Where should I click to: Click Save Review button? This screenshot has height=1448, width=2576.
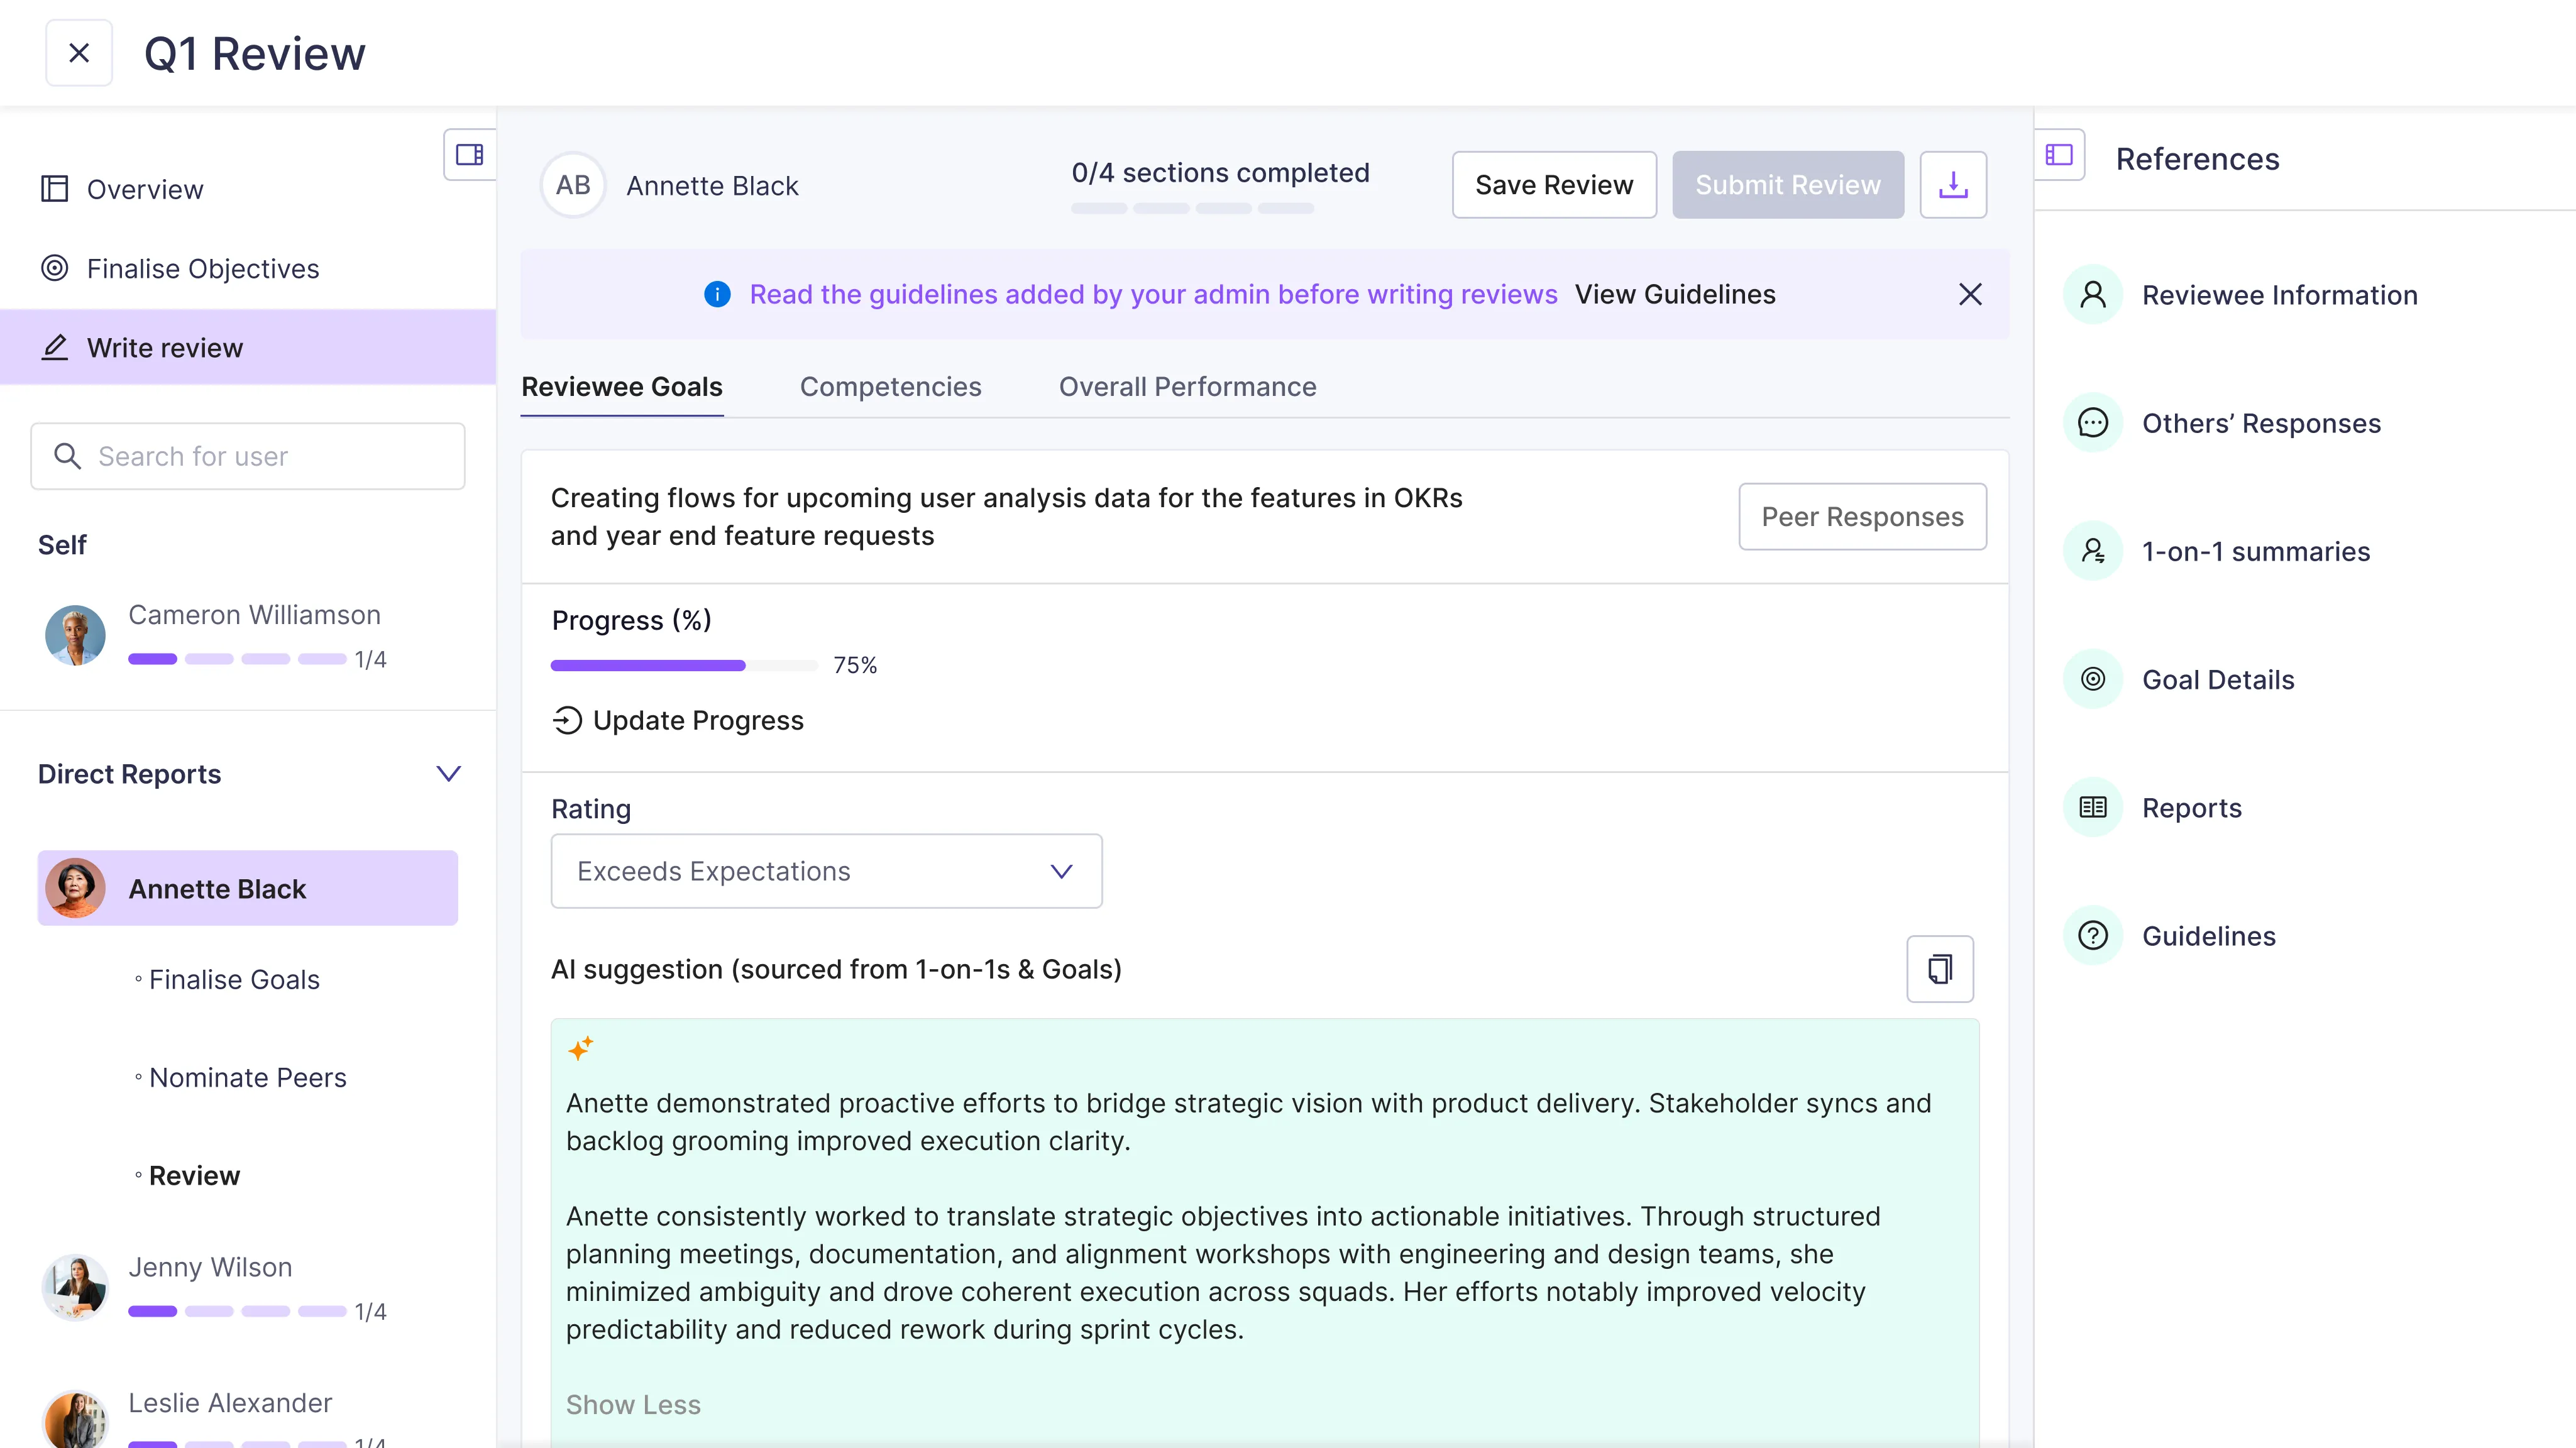coord(1554,185)
